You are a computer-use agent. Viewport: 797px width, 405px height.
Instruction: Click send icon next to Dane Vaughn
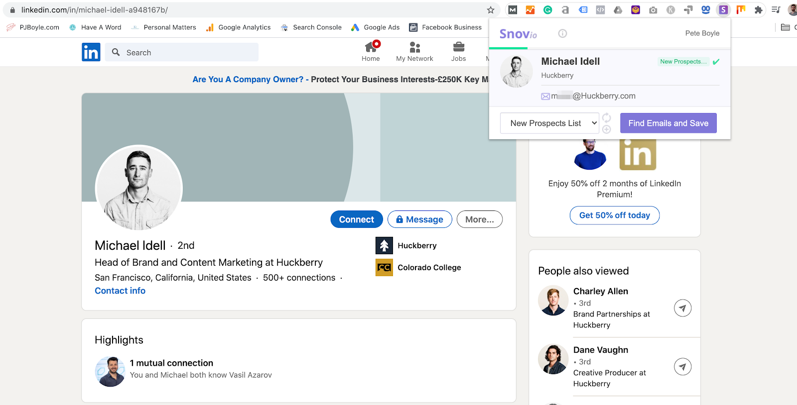[682, 367]
